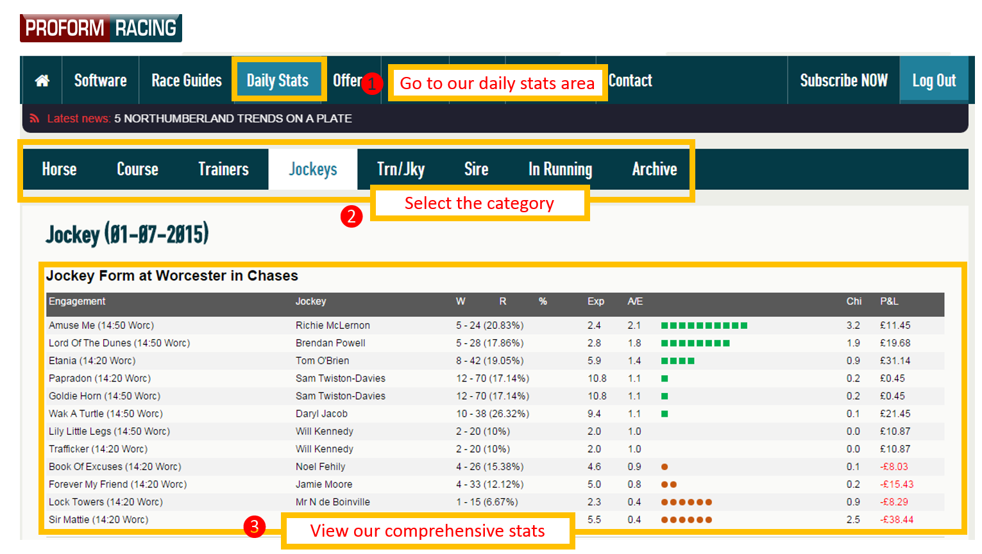Click the -£38.44 loss value
The height and width of the screenshot is (554, 982).
pos(896,519)
